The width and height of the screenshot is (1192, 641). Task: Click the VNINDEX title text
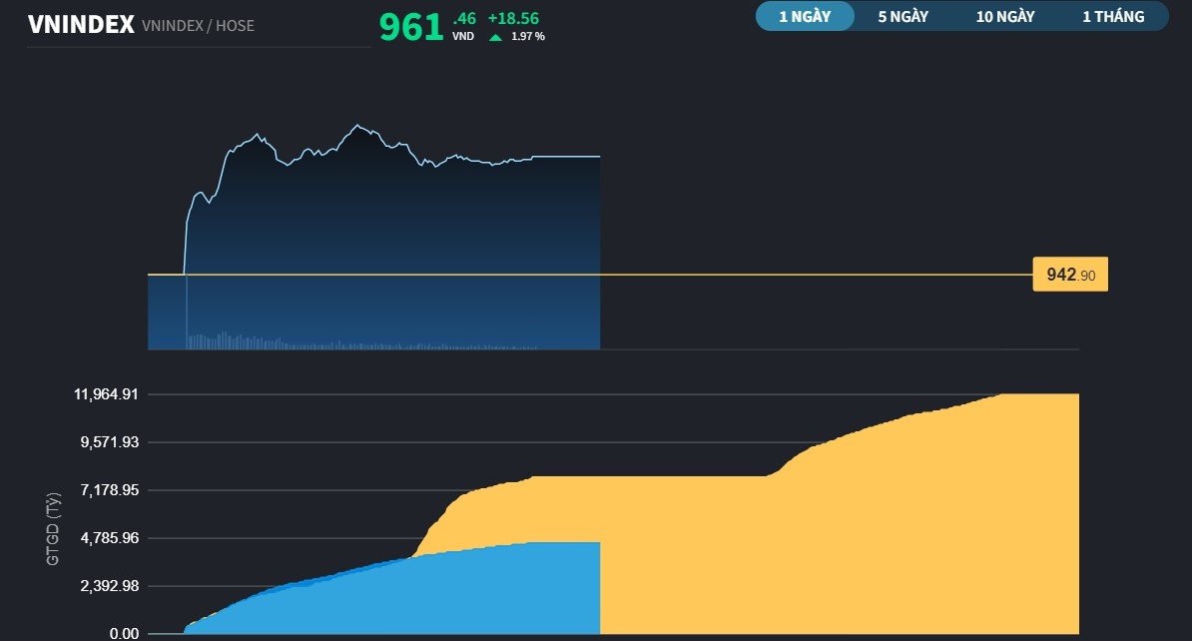(x=81, y=24)
